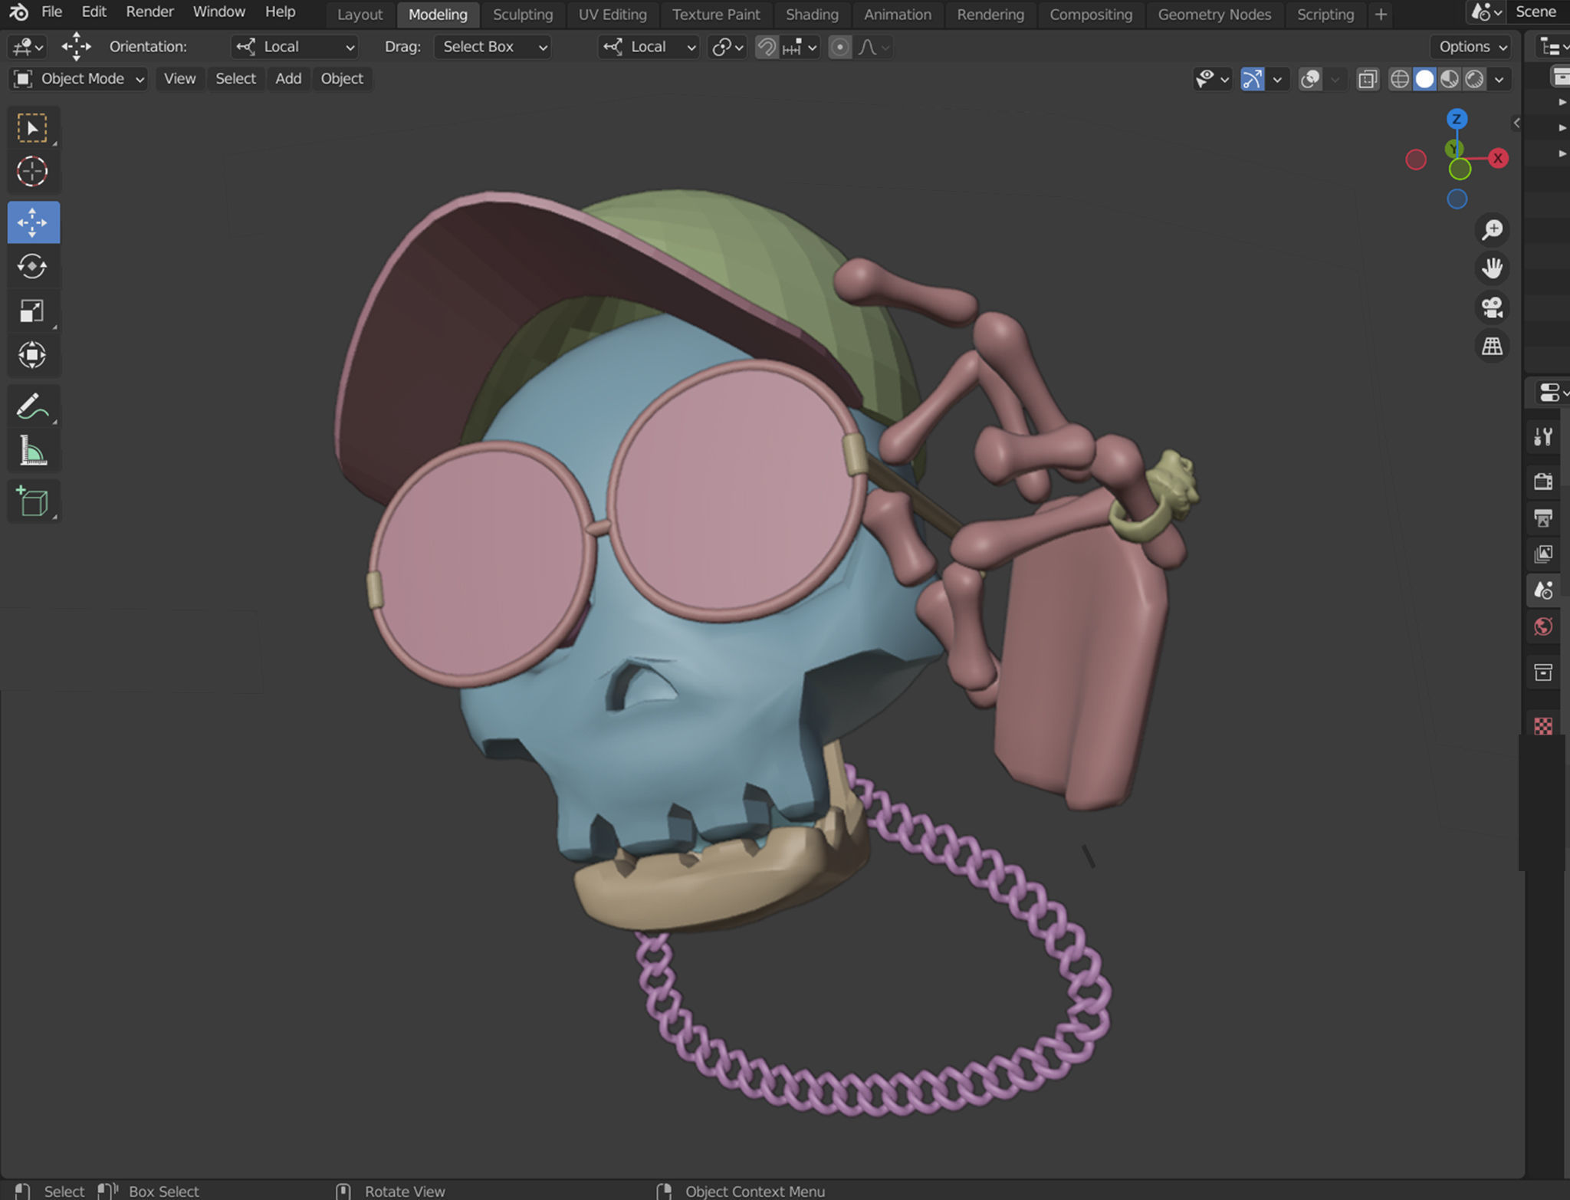Image resolution: width=1570 pixels, height=1200 pixels.
Task: Select the Annotate pencil tool
Action: coord(33,406)
